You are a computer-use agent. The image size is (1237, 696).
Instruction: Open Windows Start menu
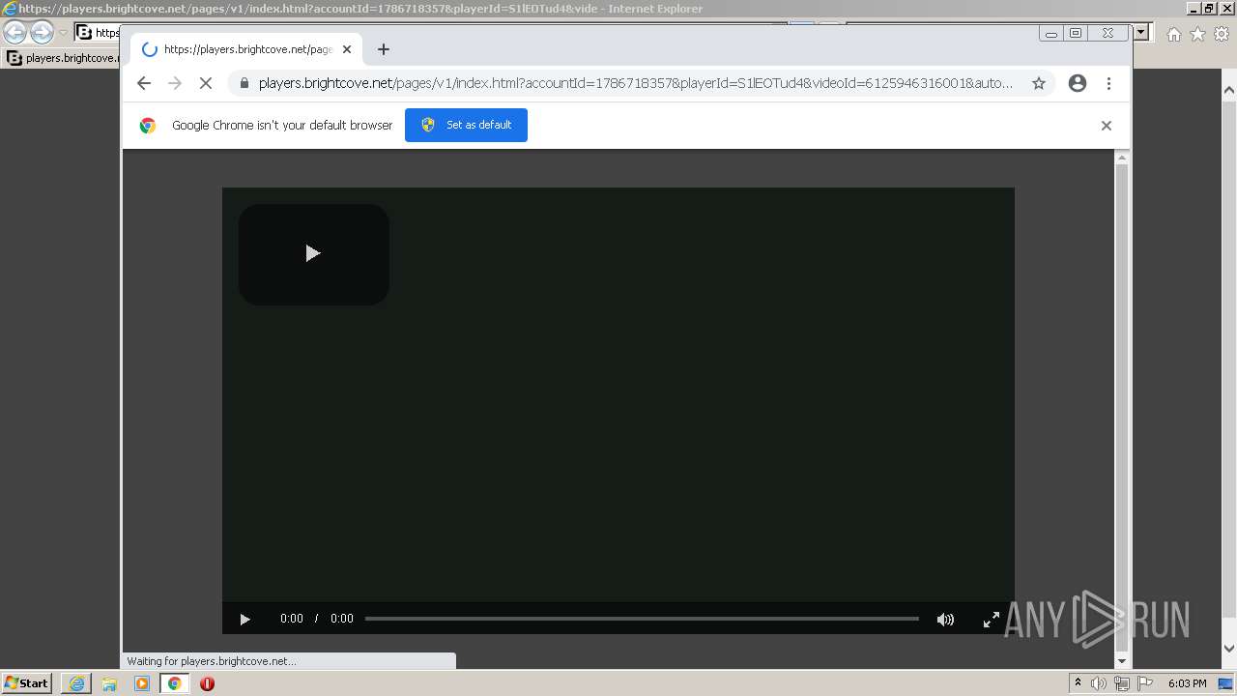pos(27,683)
